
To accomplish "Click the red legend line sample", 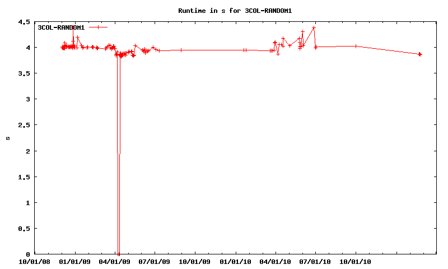I will click(97, 27).
